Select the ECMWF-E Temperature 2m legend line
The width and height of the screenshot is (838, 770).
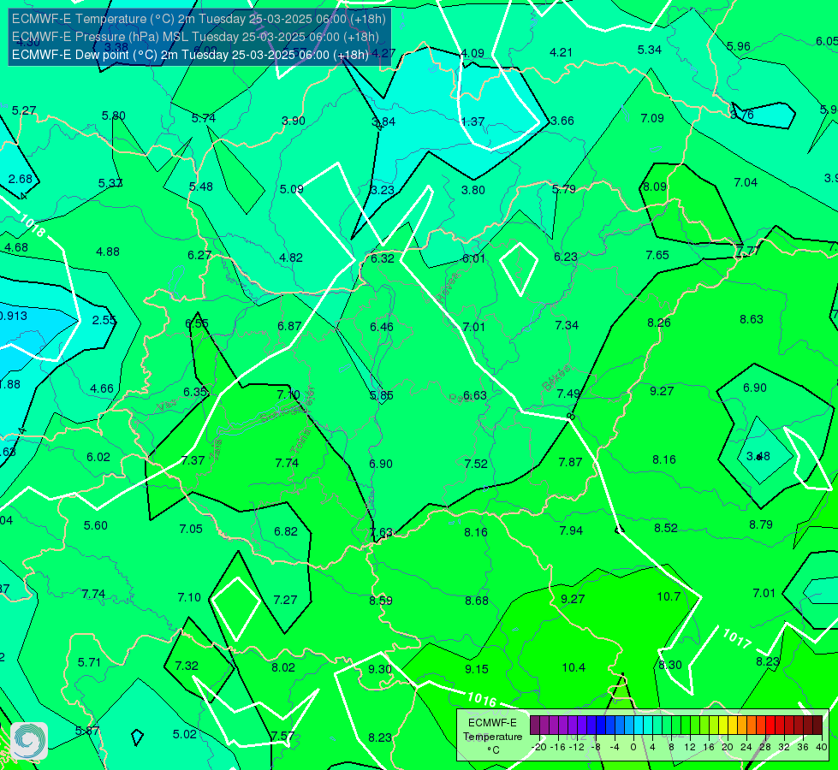(x=199, y=19)
